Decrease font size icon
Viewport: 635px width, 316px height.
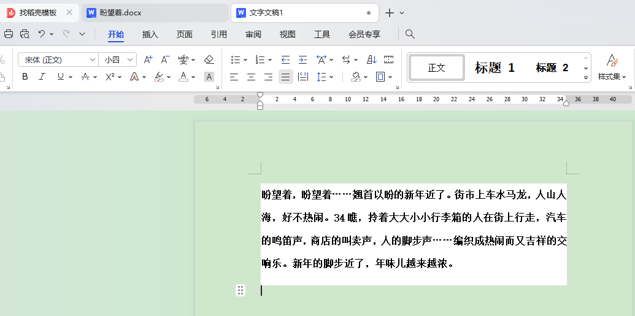point(165,60)
